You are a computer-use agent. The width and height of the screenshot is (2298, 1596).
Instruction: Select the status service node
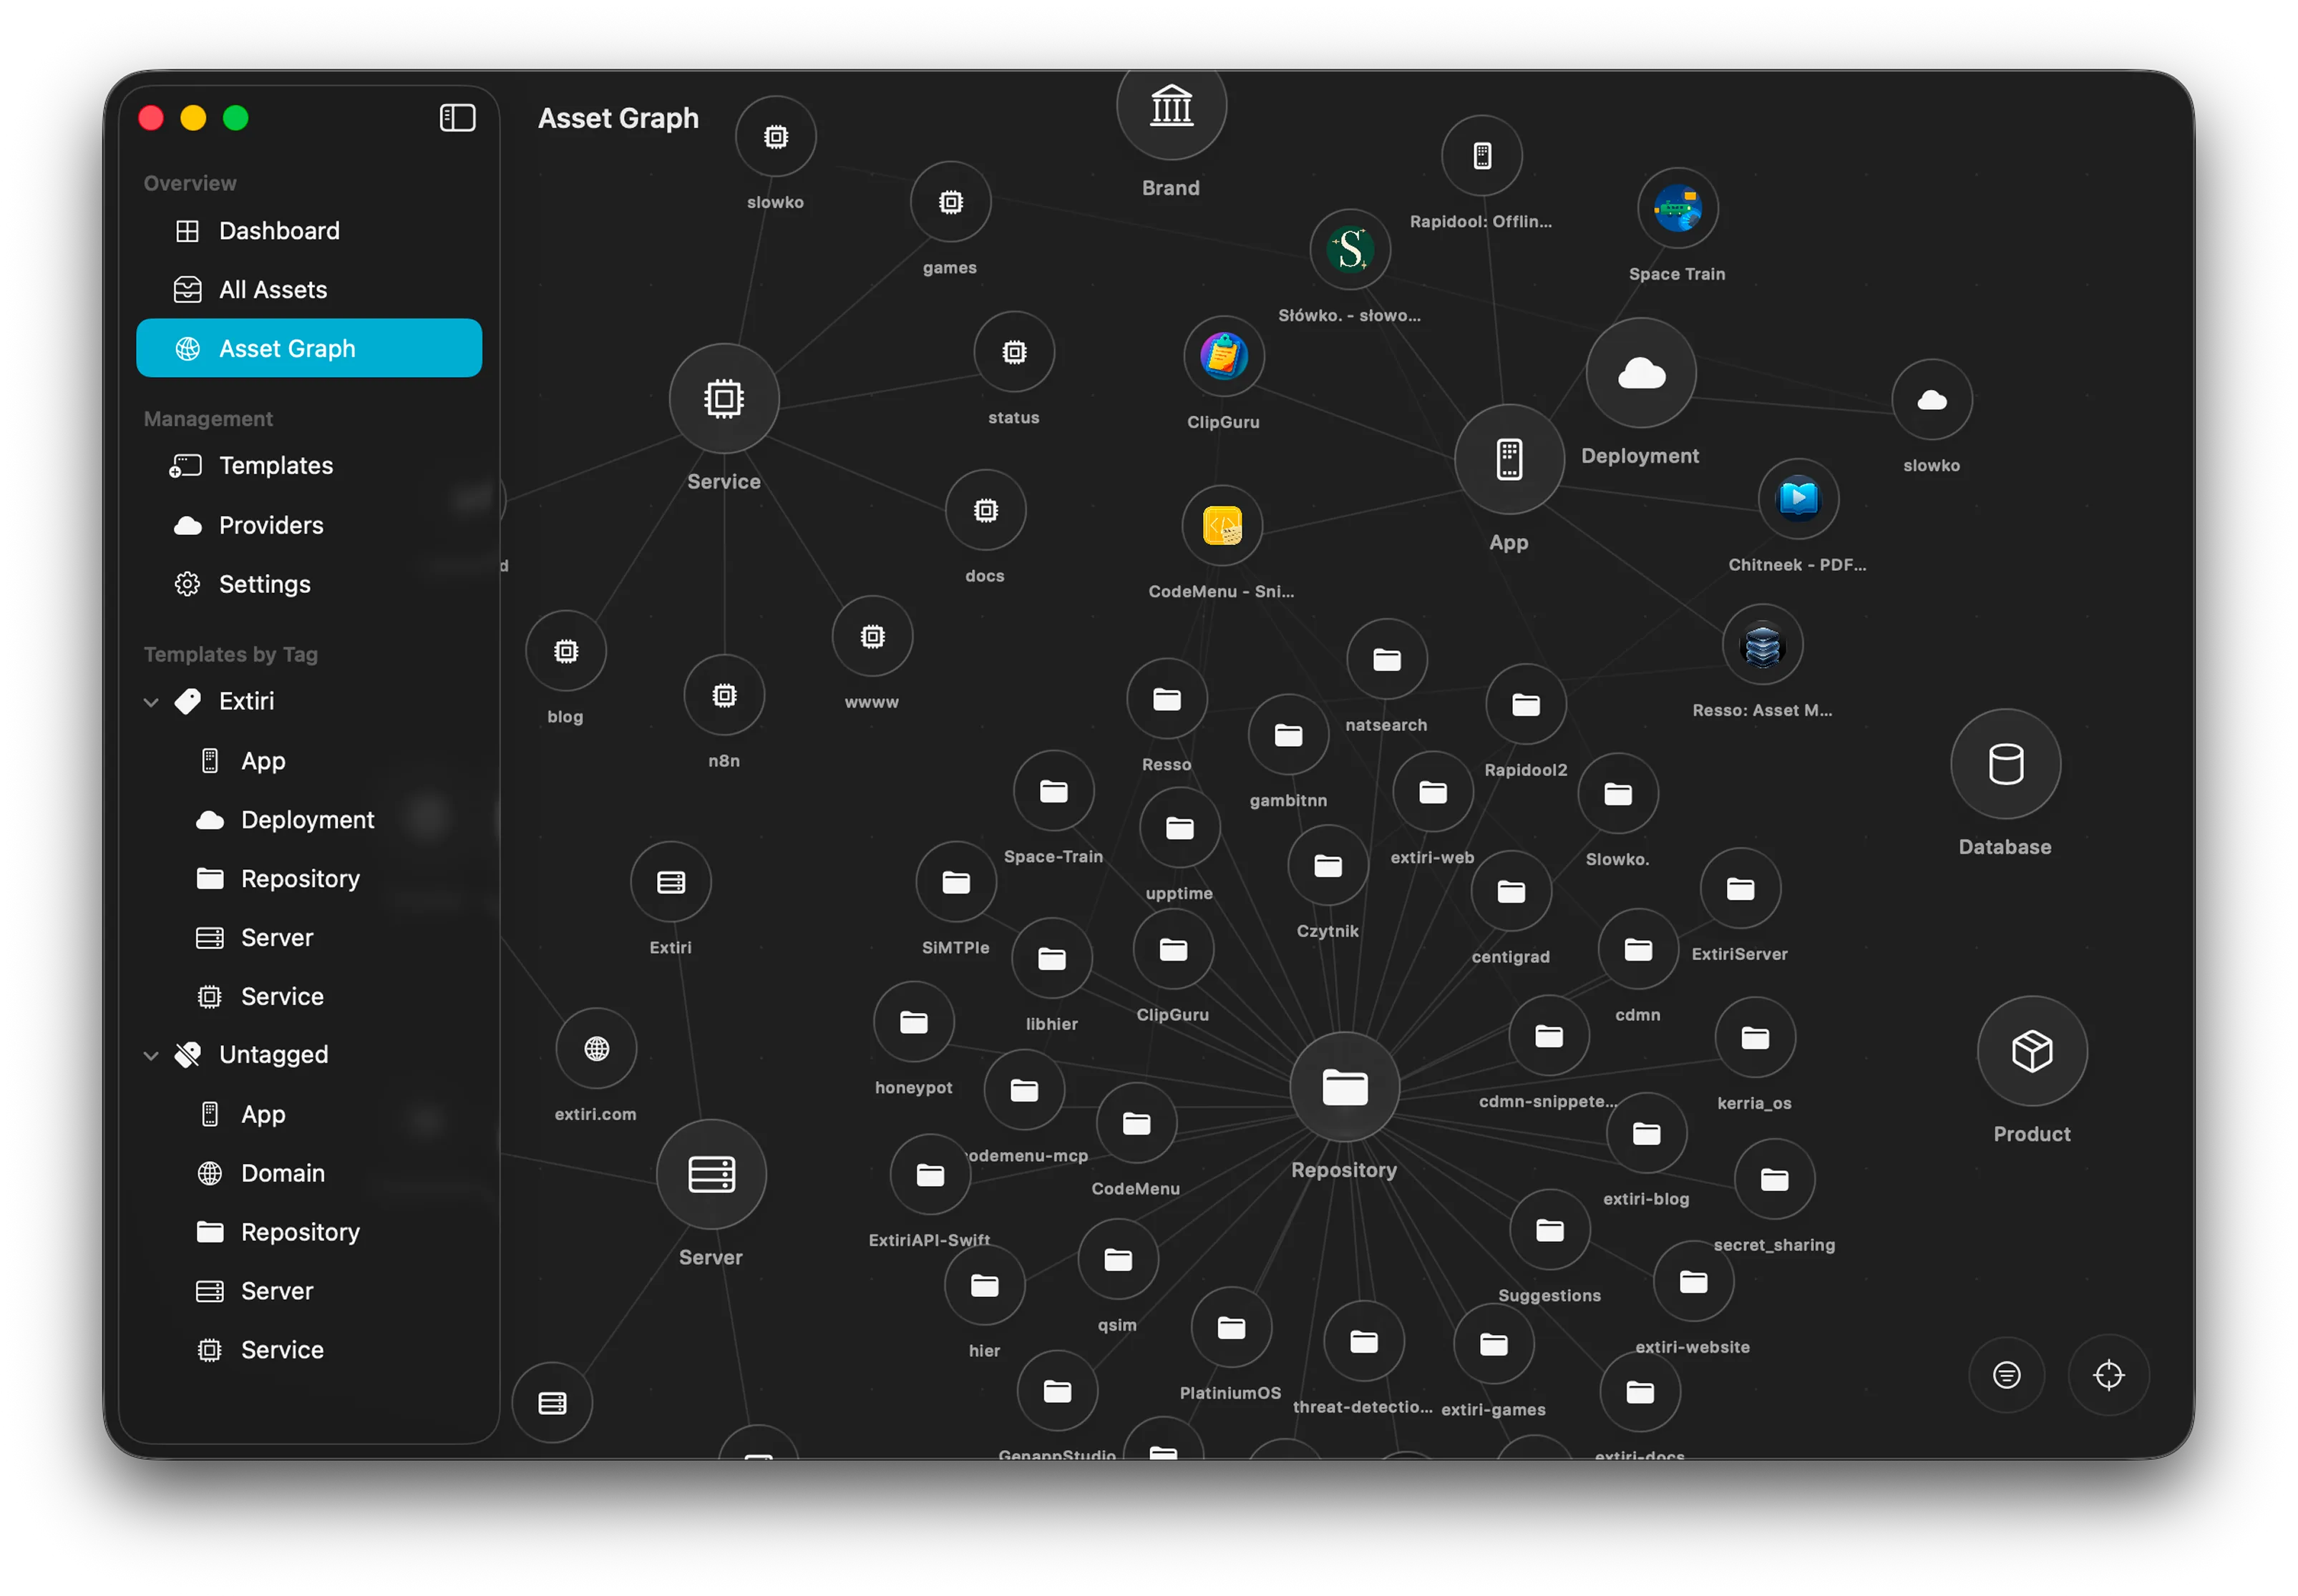[1014, 352]
